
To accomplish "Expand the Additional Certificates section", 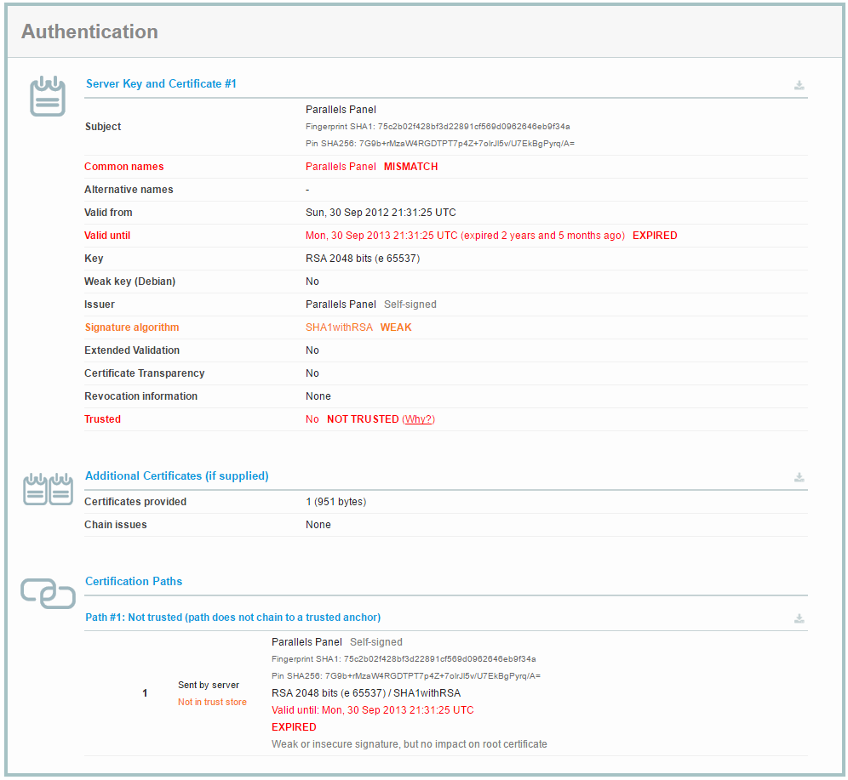I will [176, 475].
